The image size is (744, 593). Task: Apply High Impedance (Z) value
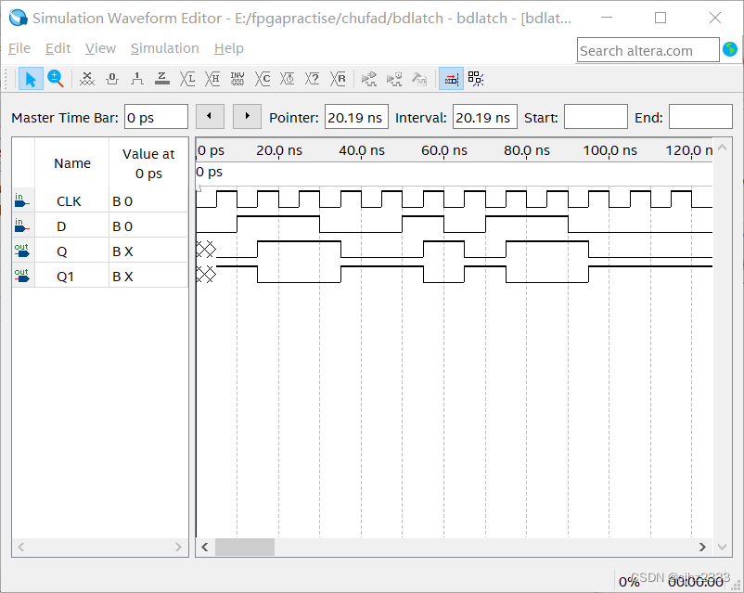(162, 79)
